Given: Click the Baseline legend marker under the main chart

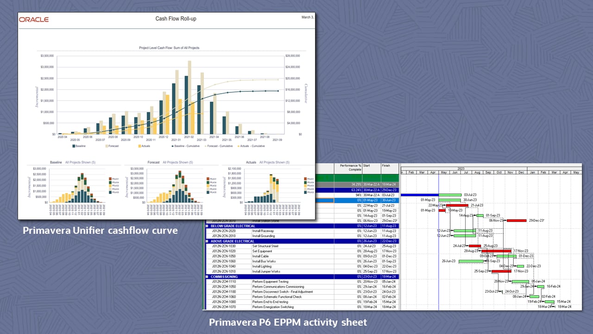Looking at the screenshot, I should [73, 146].
